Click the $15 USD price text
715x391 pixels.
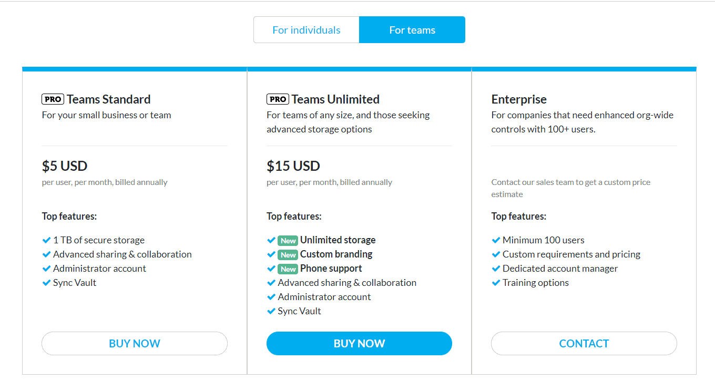[x=293, y=166]
